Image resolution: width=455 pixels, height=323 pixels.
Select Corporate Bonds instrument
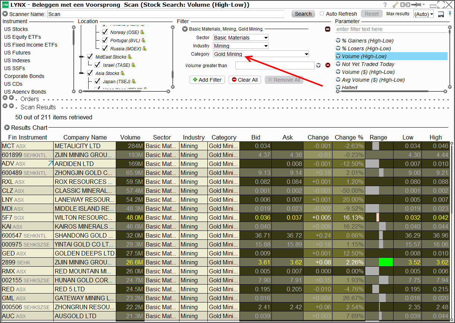(x=24, y=76)
